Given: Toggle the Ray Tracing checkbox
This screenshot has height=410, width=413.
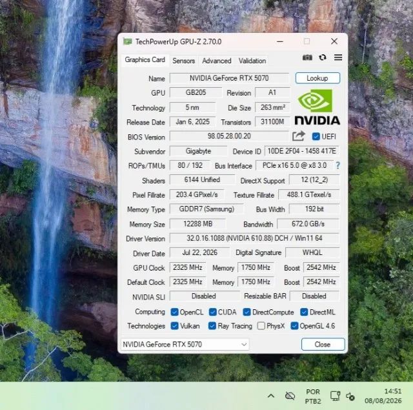Looking at the screenshot, I should tap(212, 326).
